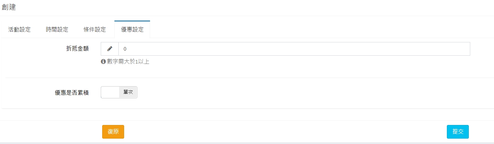The width and height of the screenshot is (494, 144).
Task: Click the info icon before 數字需大於1以上
Action: pos(103,62)
